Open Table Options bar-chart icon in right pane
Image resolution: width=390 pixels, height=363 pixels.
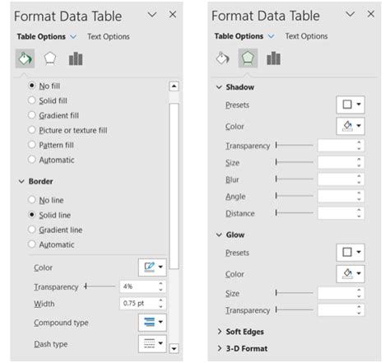point(273,58)
